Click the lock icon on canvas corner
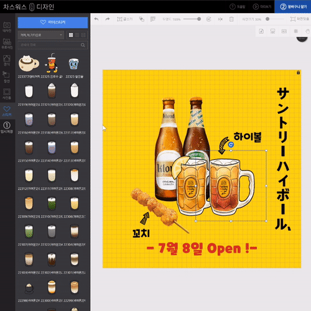 click(x=298, y=72)
